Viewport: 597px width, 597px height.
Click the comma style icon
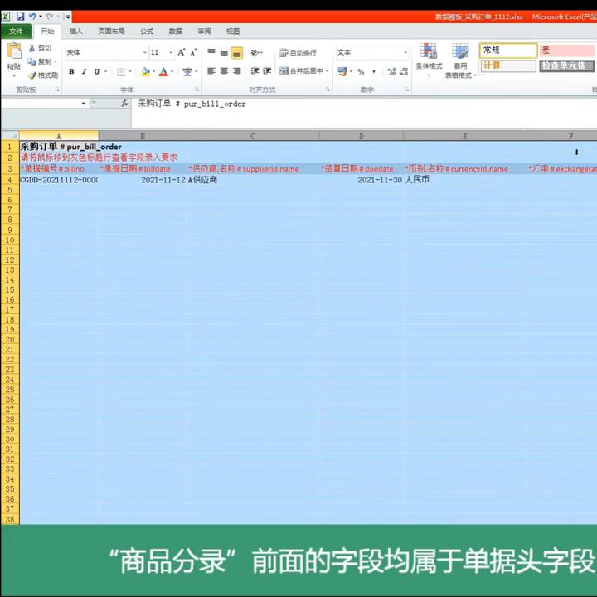(374, 71)
